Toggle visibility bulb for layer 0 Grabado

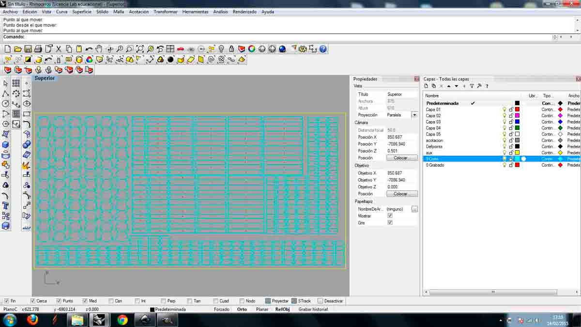point(504,165)
